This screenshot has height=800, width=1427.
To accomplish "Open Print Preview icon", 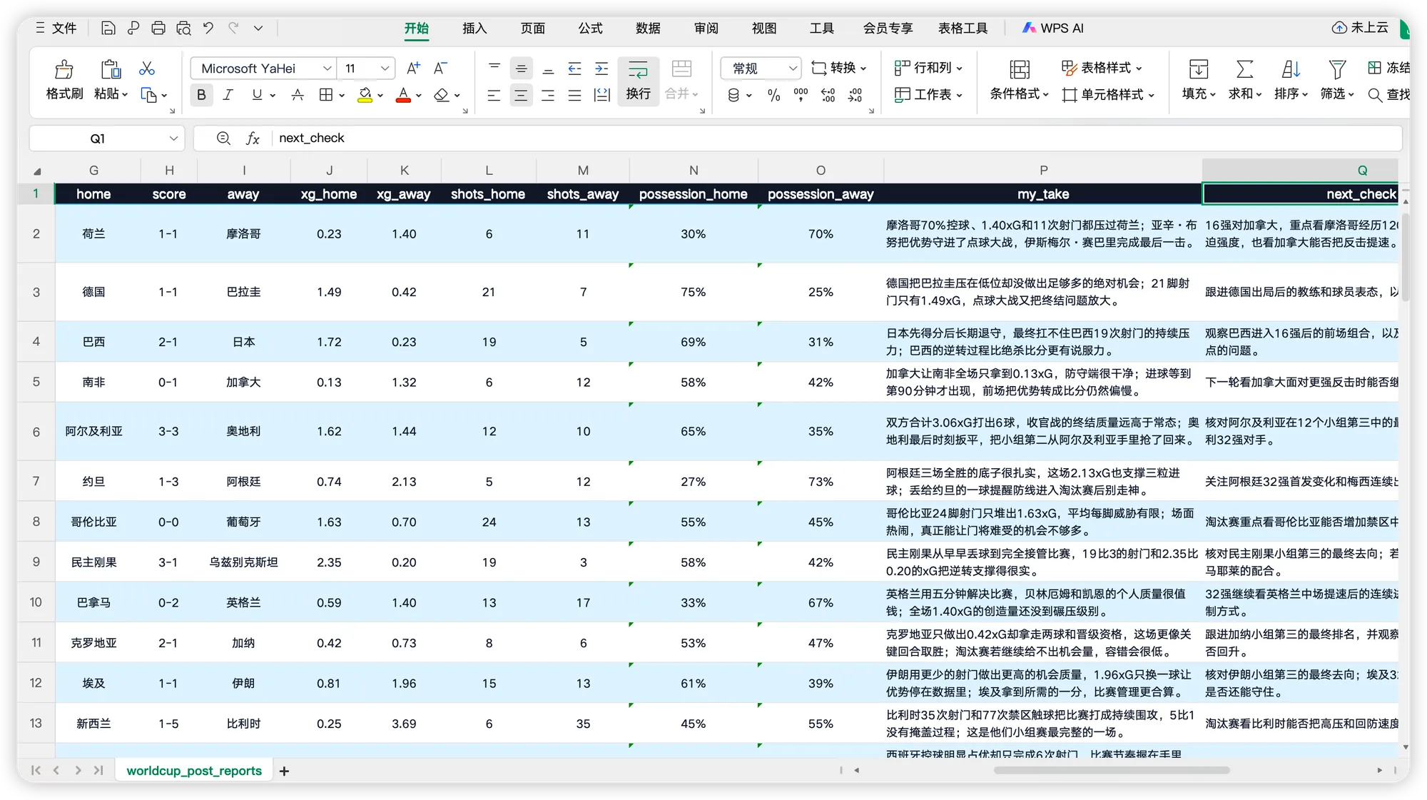I will coord(183,28).
